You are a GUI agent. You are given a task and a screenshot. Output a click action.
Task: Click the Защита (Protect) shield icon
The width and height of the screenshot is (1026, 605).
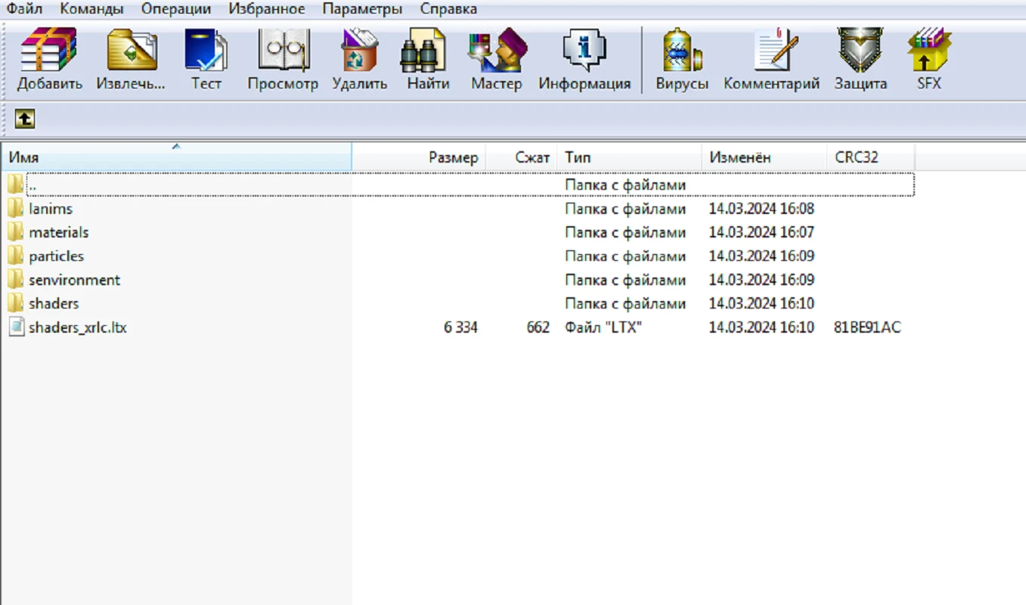[x=860, y=51]
